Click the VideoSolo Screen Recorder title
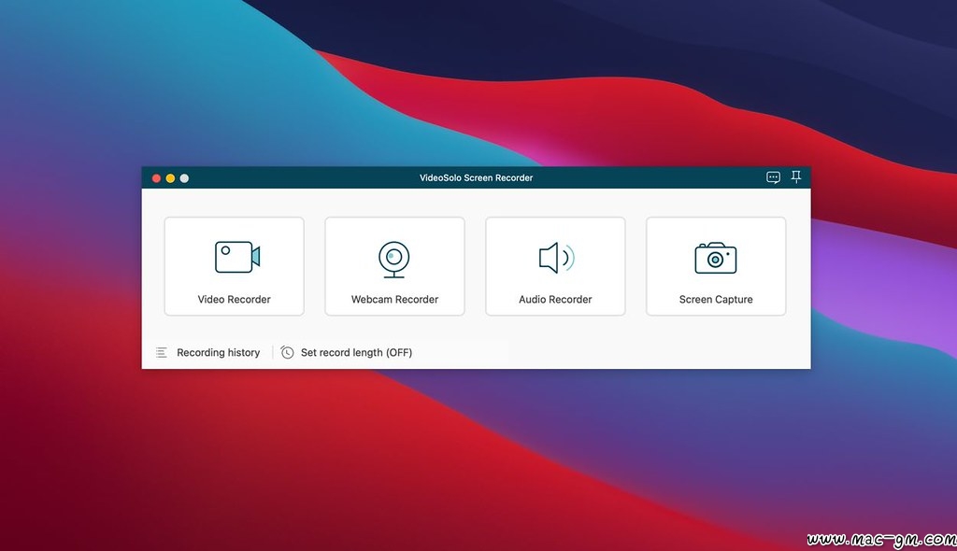Image resolution: width=957 pixels, height=551 pixels. click(476, 177)
